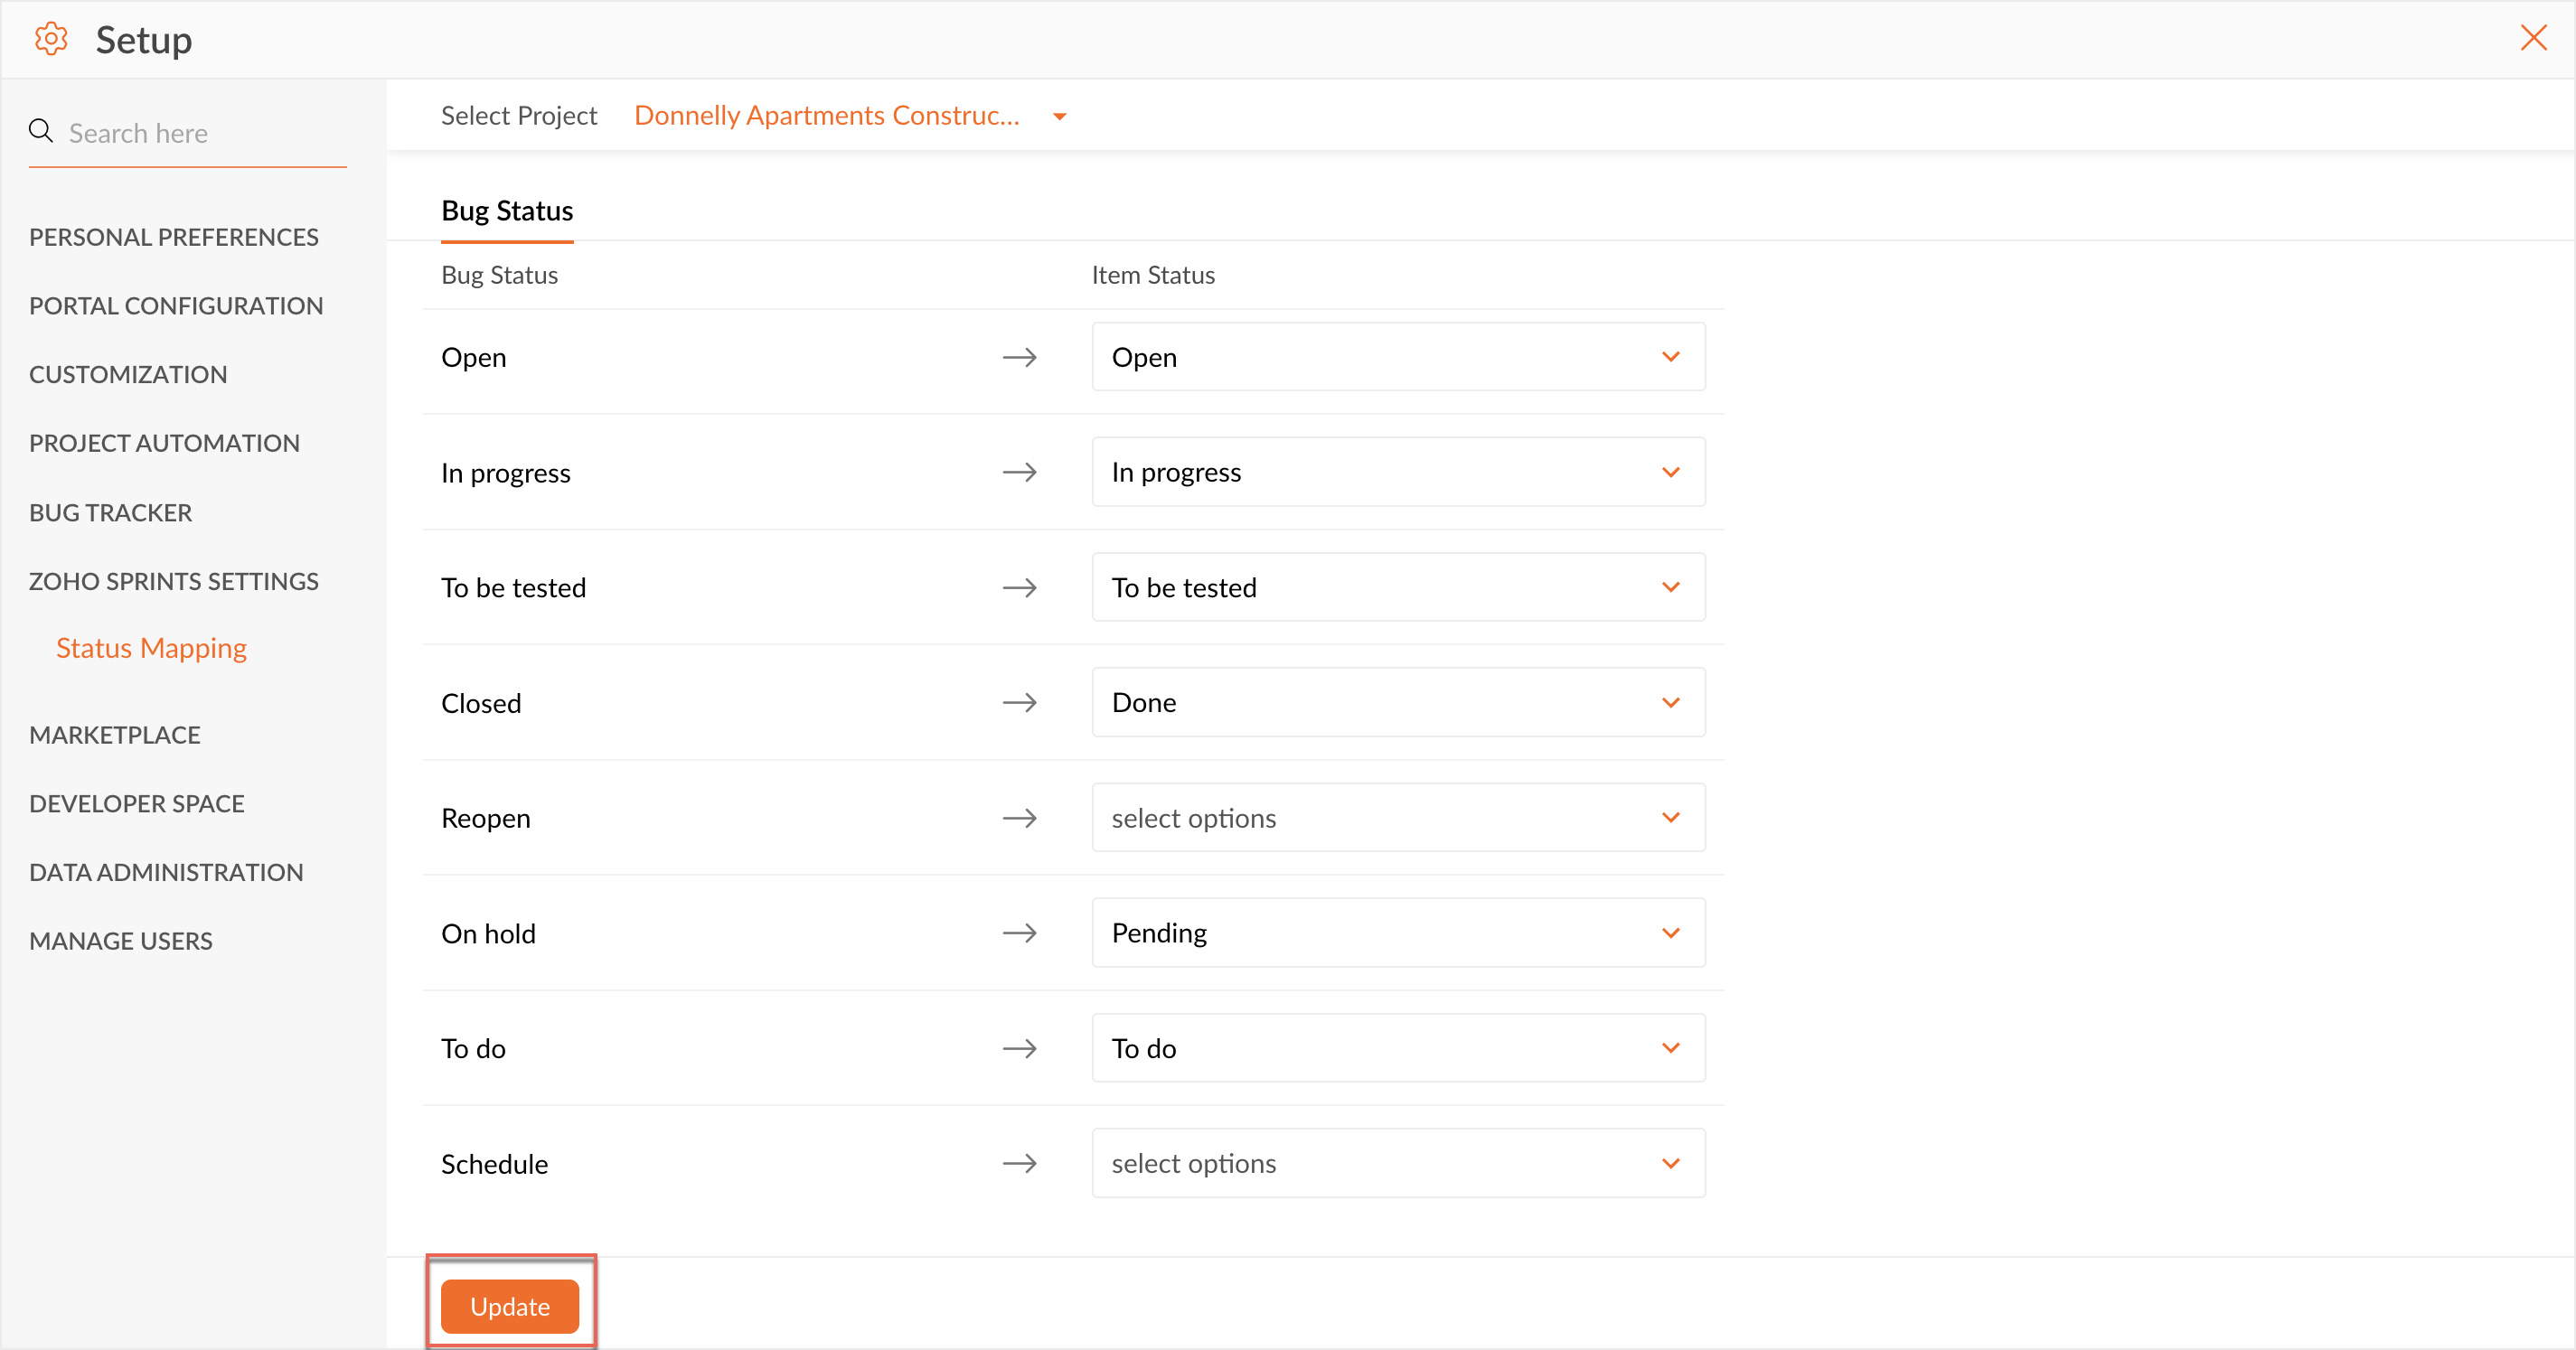Screen dimensions: 2576x1350
Task: Change Closed mapping from Done
Action: pos(1397,702)
